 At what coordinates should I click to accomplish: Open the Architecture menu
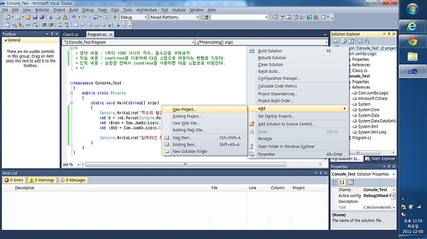pyautogui.click(x=146, y=10)
